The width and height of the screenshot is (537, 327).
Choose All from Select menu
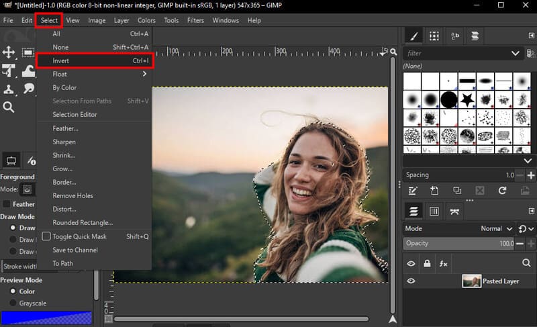pyautogui.click(x=95, y=34)
